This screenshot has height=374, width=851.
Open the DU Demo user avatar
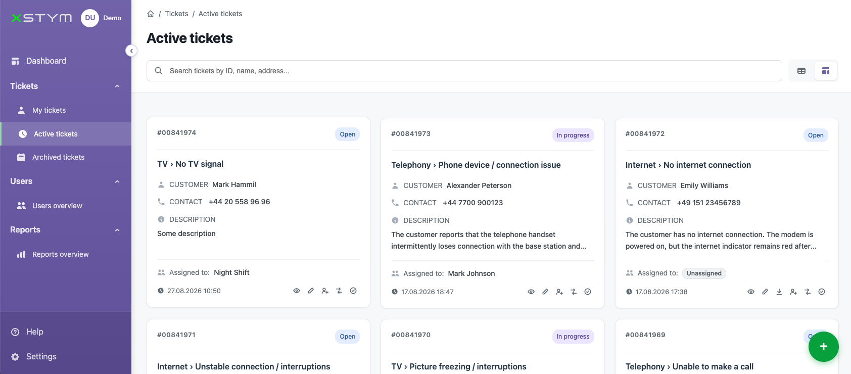click(90, 18)
